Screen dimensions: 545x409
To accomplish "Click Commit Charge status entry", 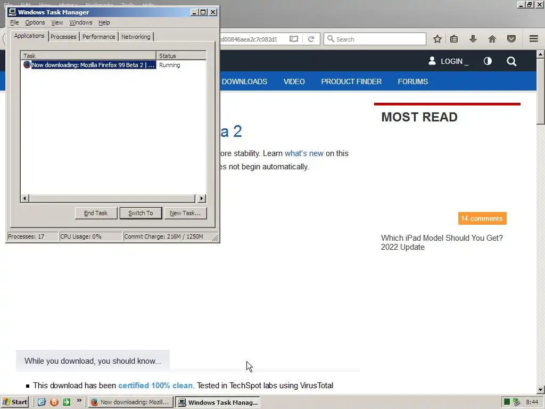I will 167,236.
